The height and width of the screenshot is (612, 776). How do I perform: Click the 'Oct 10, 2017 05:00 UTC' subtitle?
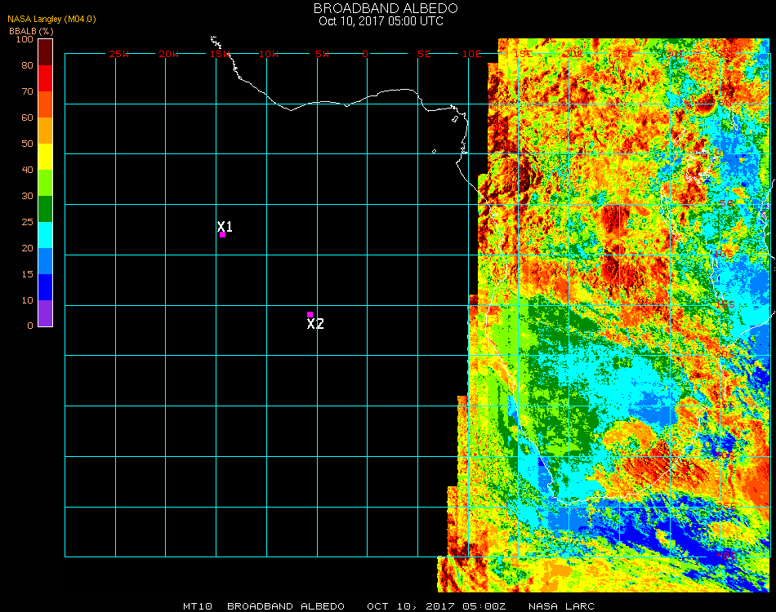point(381,21)
